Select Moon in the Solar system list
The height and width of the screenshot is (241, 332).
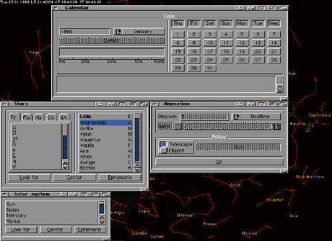(x=52, y=210)
